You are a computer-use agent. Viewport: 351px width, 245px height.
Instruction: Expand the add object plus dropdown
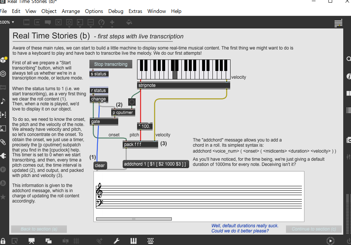coord(112,23)
